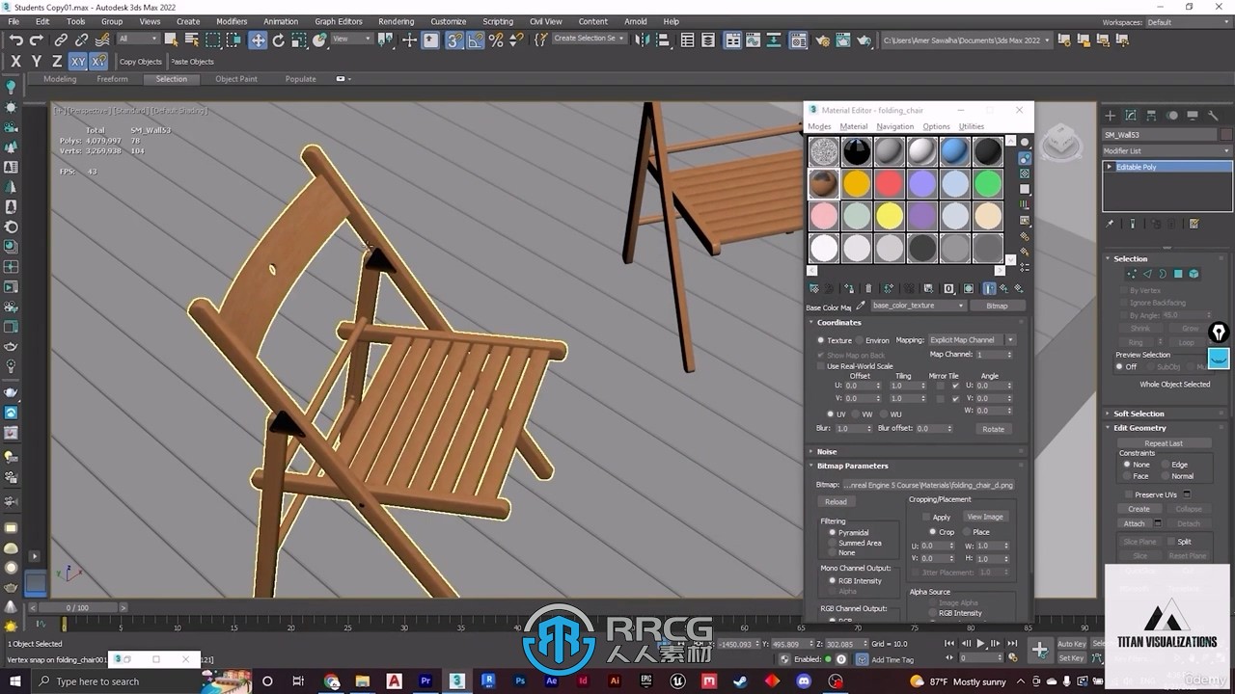
Task: Open the Graph Editors menu
Action: (x=339, y=21)
